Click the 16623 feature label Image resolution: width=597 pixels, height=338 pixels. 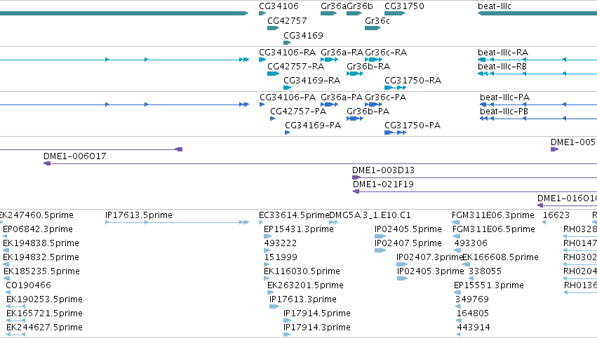click(556, 215)
